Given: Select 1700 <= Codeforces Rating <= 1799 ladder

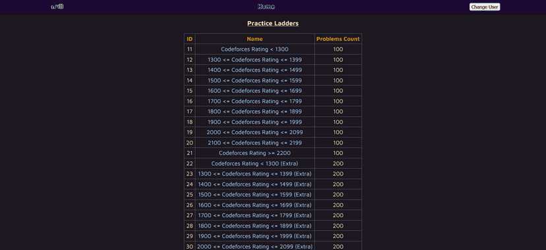Looking at the screenshot, I should pos(255,102).
